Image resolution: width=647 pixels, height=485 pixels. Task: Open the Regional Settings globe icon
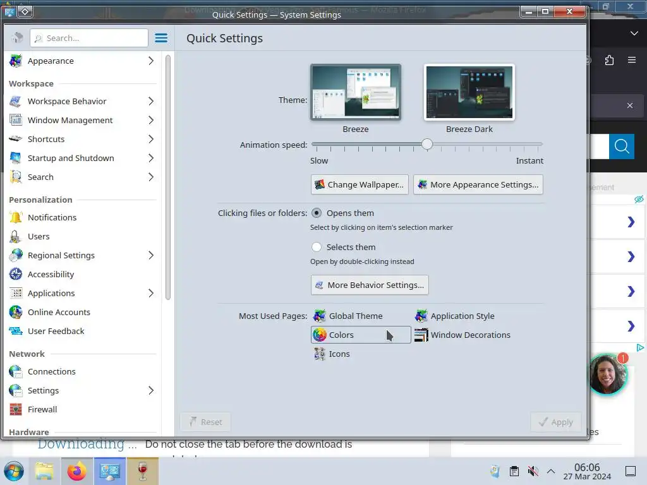click(16, 255)
